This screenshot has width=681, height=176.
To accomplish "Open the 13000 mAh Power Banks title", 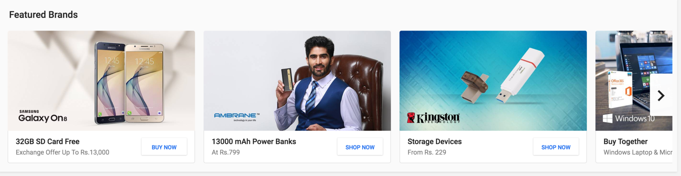I will point(254,142).
